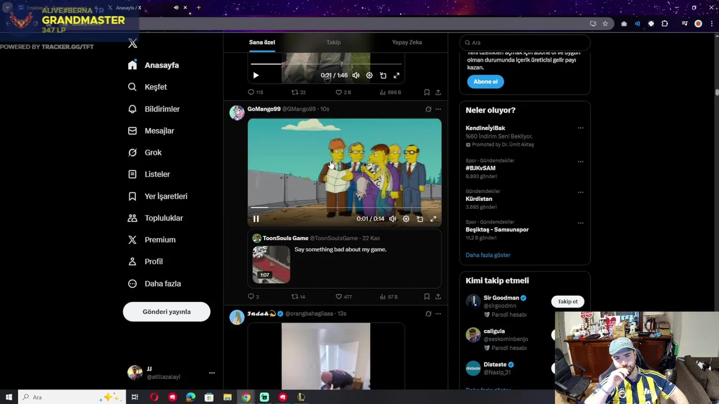Open Topluluklar communities

coord(155,218)
